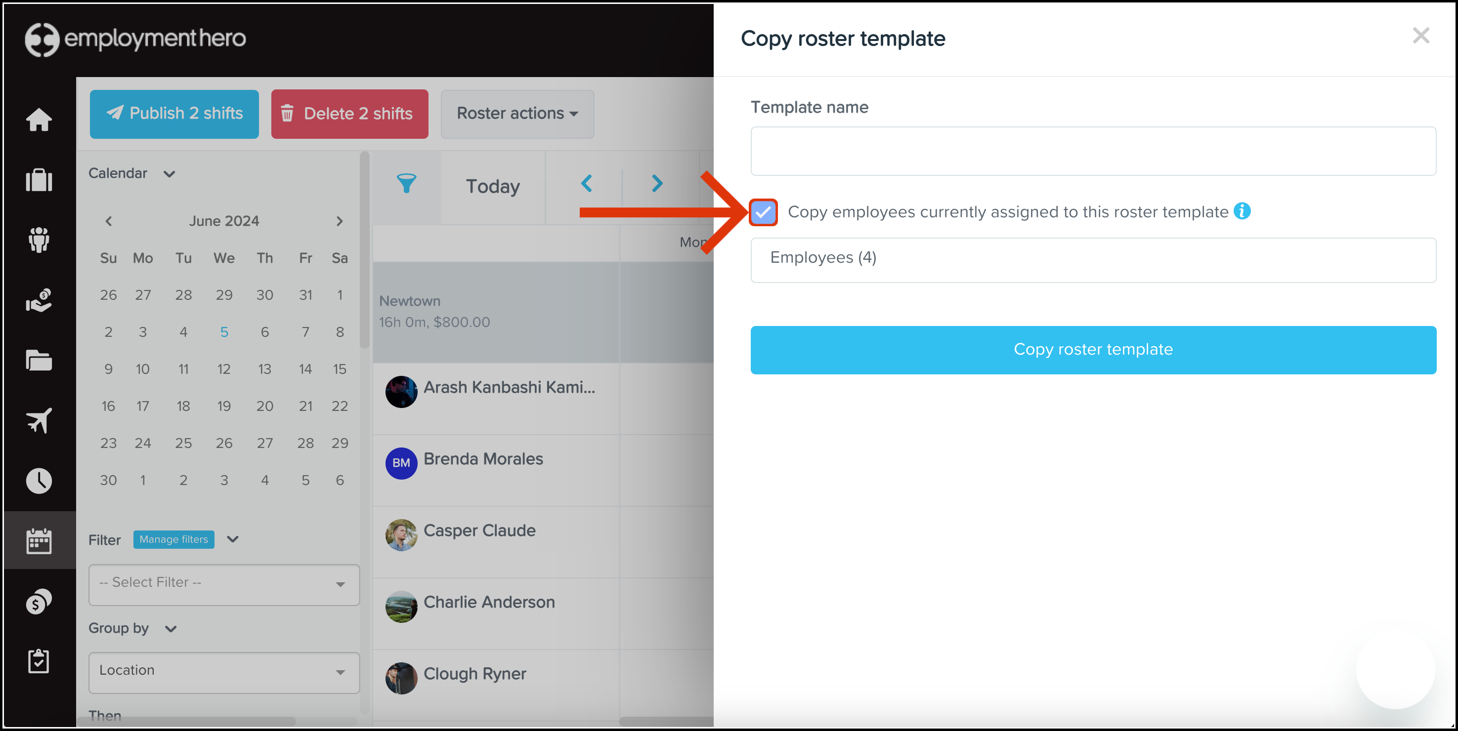Open the Home icon in sidebar

point(39,120)
